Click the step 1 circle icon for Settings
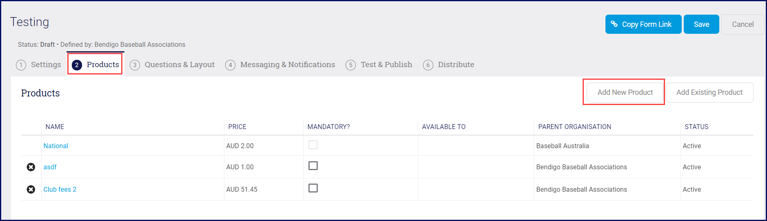The height and width of the screenshot is (221, 767). click(x=21, y=65)
